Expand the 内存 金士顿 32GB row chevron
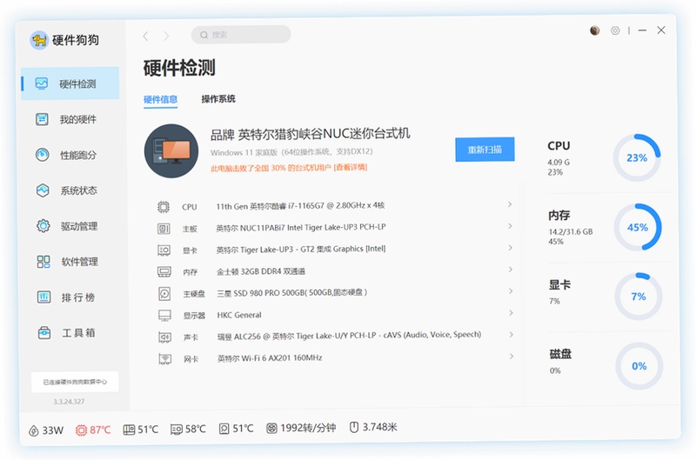 tap(511, 270)
